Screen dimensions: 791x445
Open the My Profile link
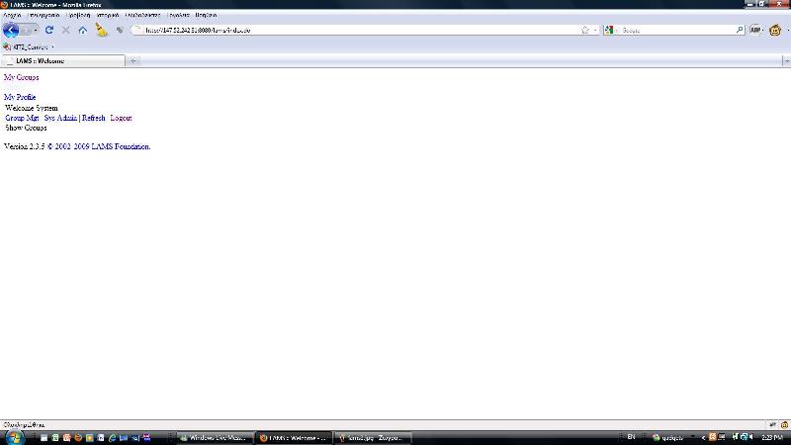click(20, 97)
